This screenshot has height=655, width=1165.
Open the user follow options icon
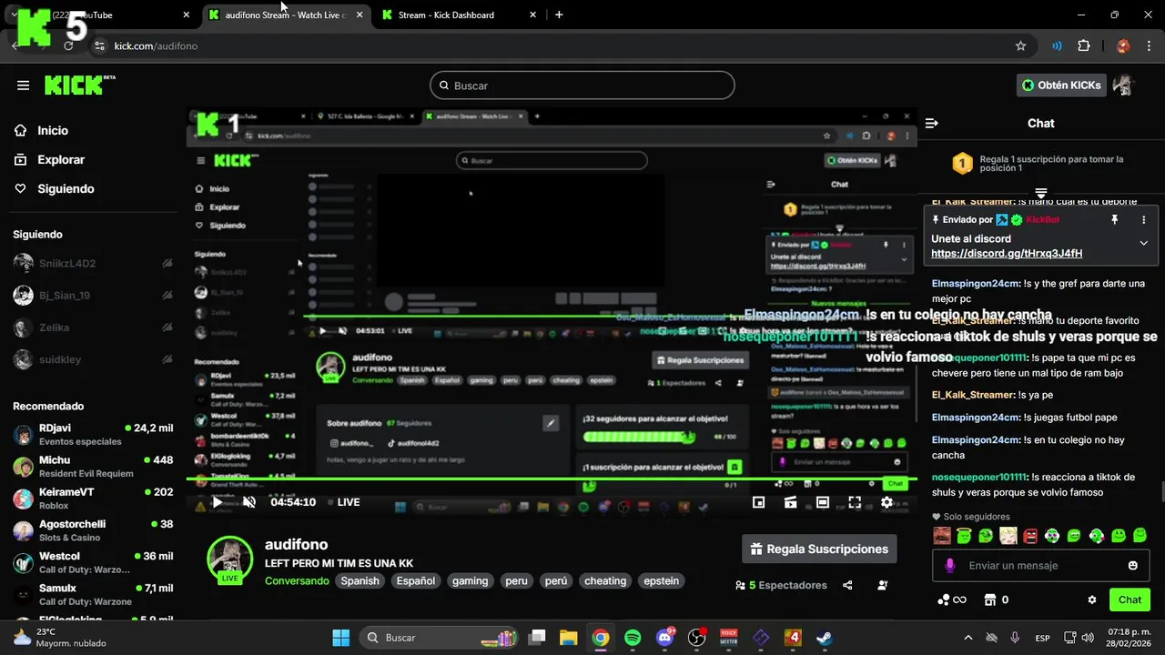pos(883,586)
